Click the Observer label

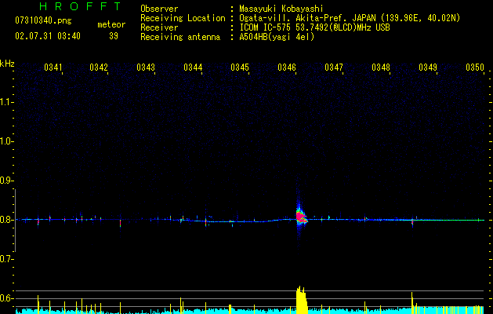pos(159,9)
